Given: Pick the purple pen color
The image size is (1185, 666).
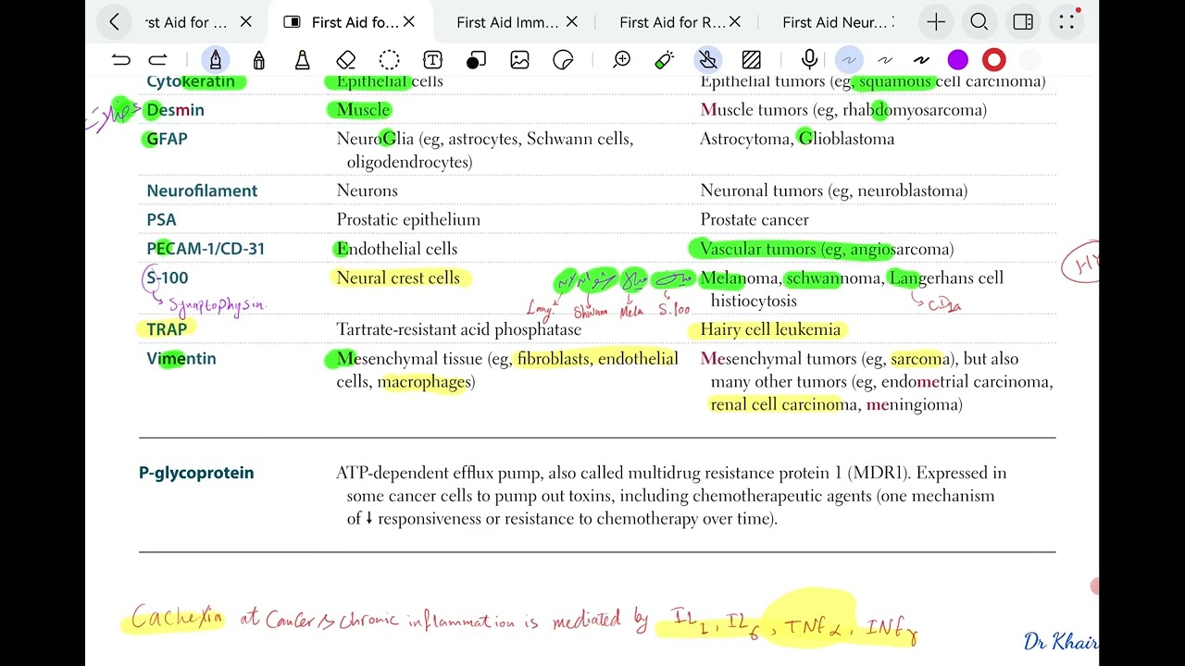Looking at the screenshot, I should [x=958, y=60].
